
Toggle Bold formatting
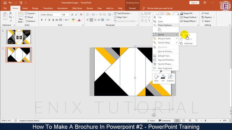(42, 20)
